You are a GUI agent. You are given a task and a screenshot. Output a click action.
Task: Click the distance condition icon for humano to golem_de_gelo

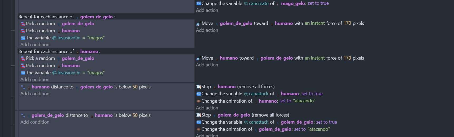pos(23,87)
